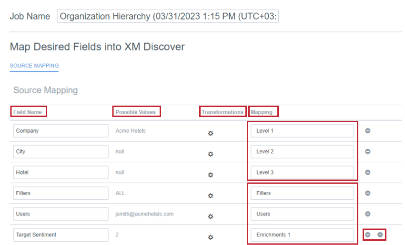The height and width of the screenshot is (245, 405).
Task: Remove the City field row
Action: coord(367,151)
